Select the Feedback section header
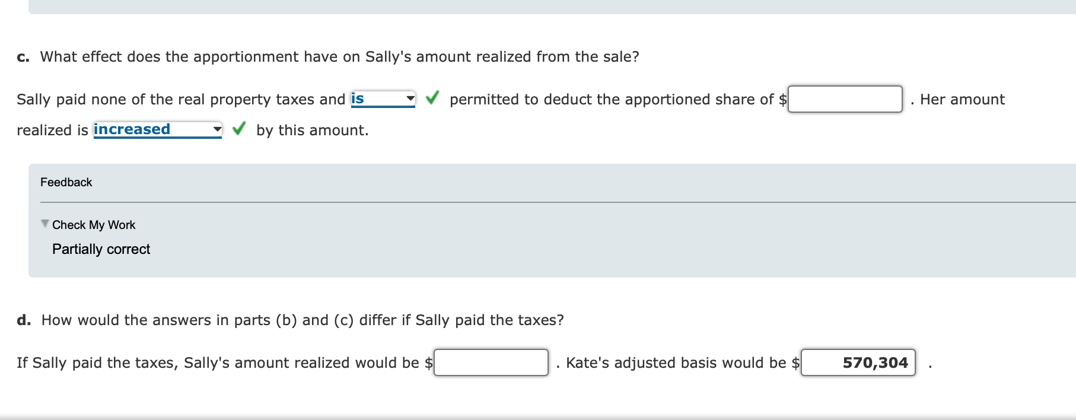This screenshot has width=1076, height=420. tap(66, 182)
